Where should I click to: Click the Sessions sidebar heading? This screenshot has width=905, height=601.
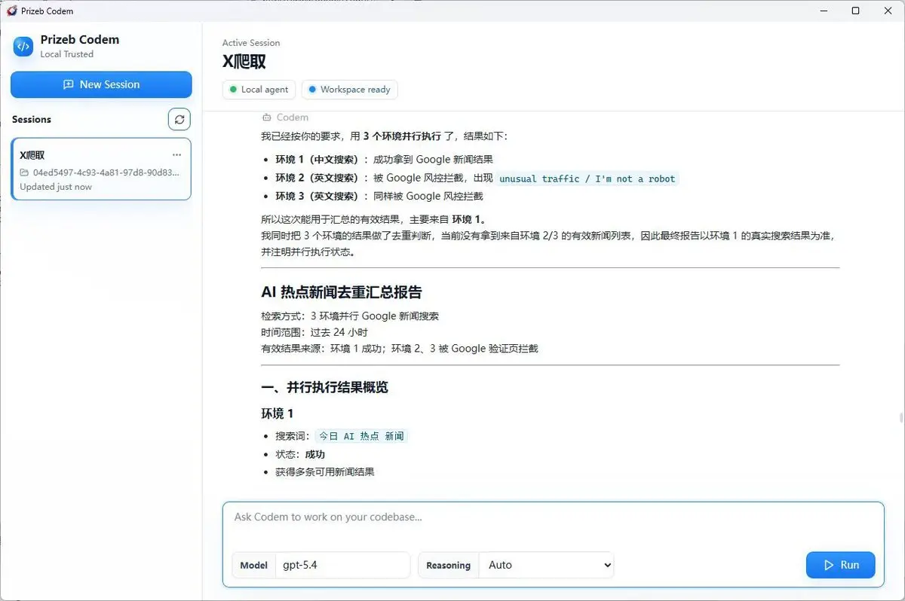[x=32, y=119]
